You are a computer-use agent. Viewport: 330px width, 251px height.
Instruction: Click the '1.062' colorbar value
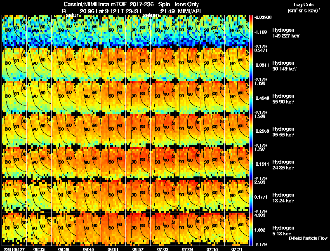click(261, 230)
